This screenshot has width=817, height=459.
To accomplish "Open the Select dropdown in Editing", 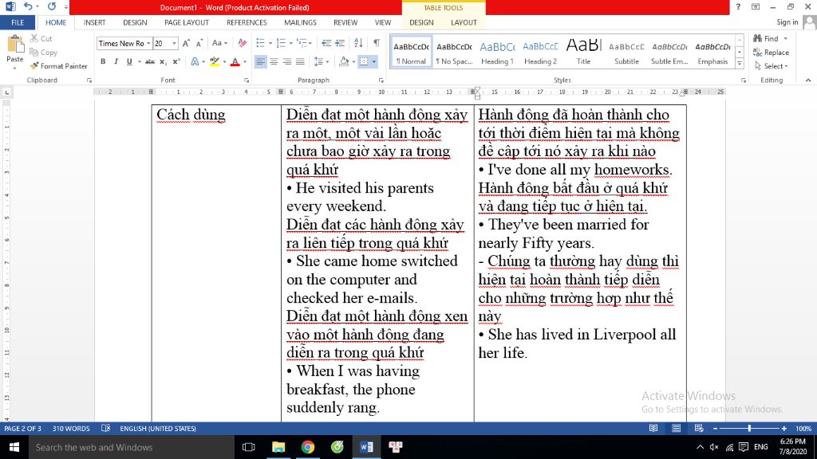I will 772,66.
